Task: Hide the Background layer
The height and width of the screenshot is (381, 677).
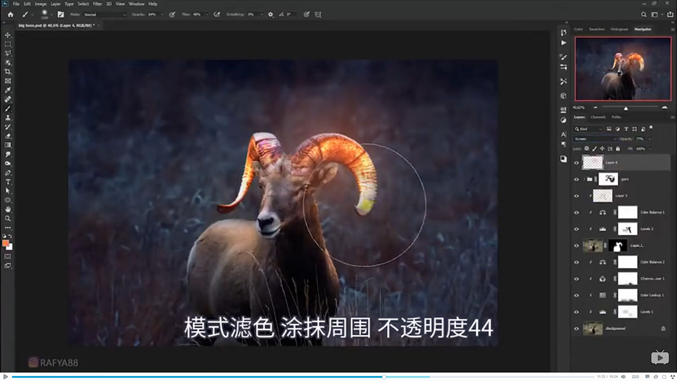Action: click(x=577, y=329)
